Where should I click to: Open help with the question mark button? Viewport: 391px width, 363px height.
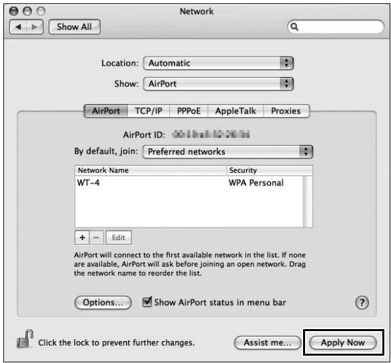[x=362, y=302]
